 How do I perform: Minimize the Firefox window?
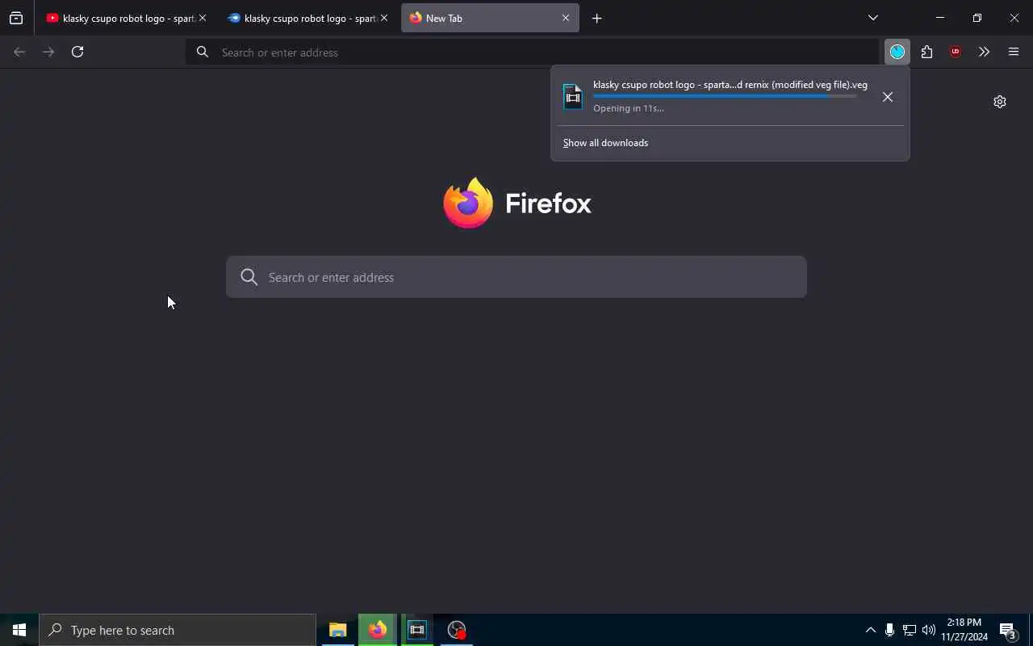[x=939, y=18]
